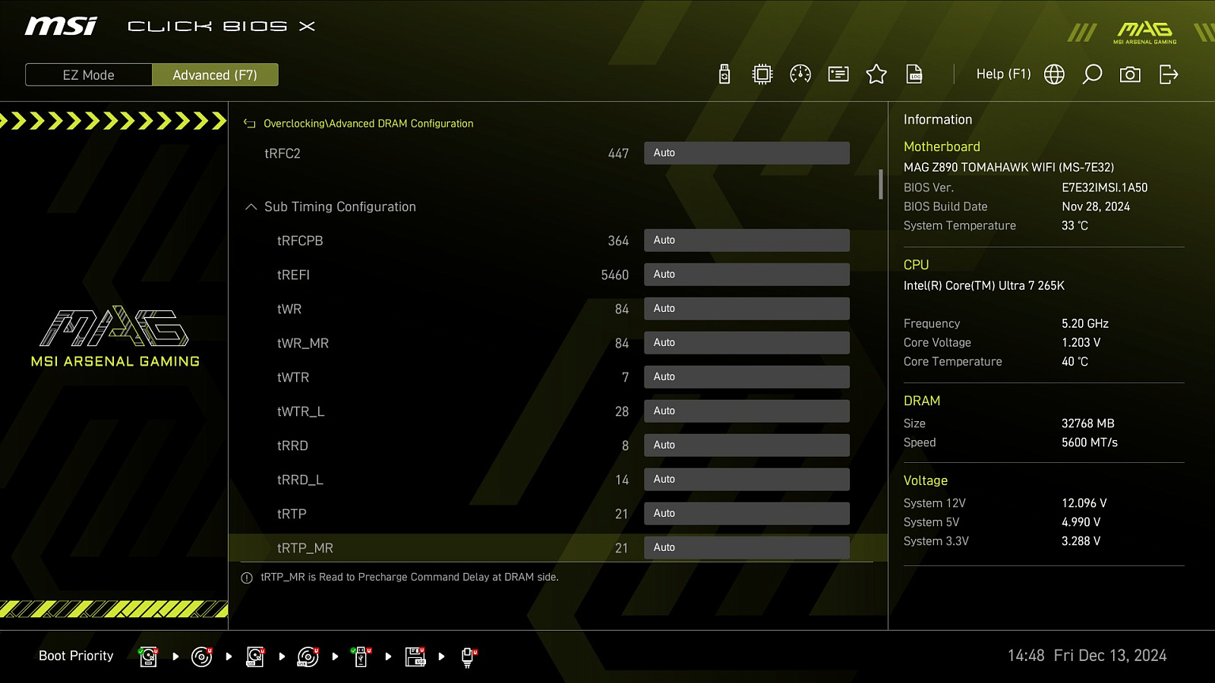Select CD/DVD boot device icon
The width and height of the screenshot is (1215, 683).
[202, 656]
